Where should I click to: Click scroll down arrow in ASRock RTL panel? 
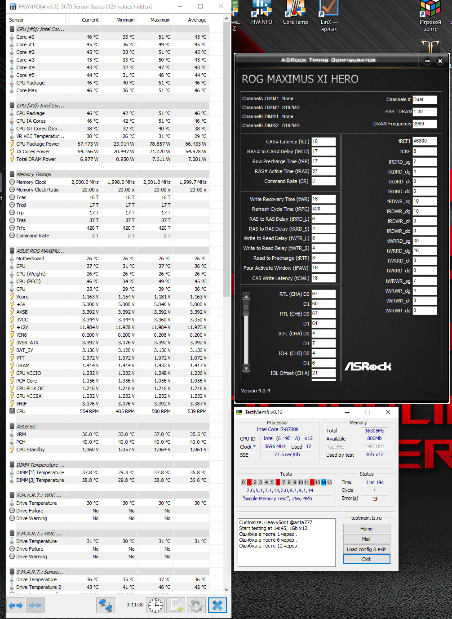click(246, 368)
